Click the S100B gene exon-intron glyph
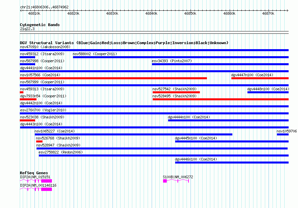 click(176, 181)
